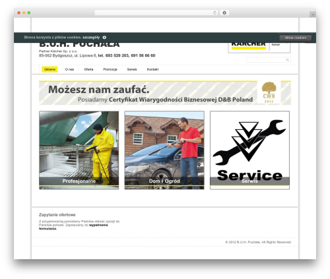
Task: Click the reload icon in address bar
Action: [x=214, y=13]
